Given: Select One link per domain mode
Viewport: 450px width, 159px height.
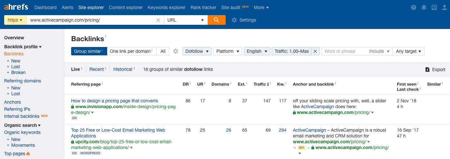Looking at the screenshot, I should [132, 51].
